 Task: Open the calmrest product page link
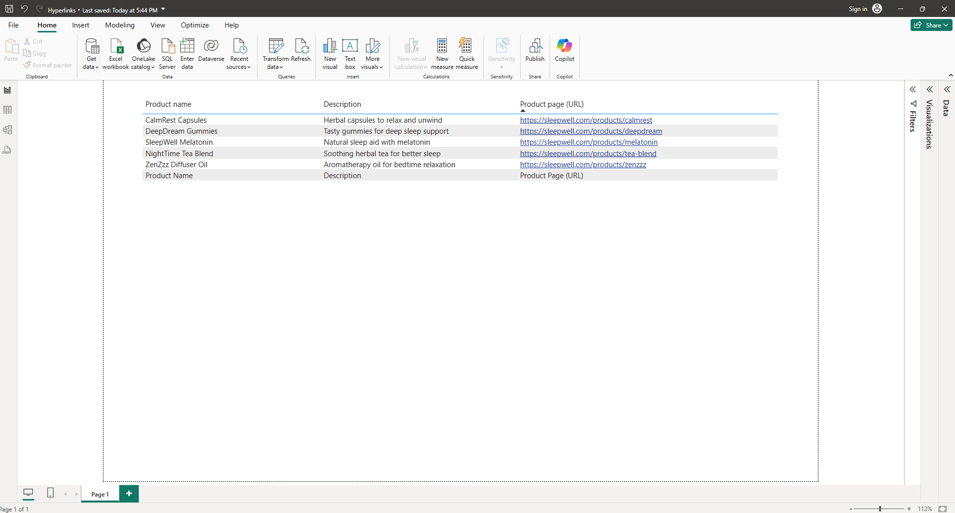pos(586,120)
